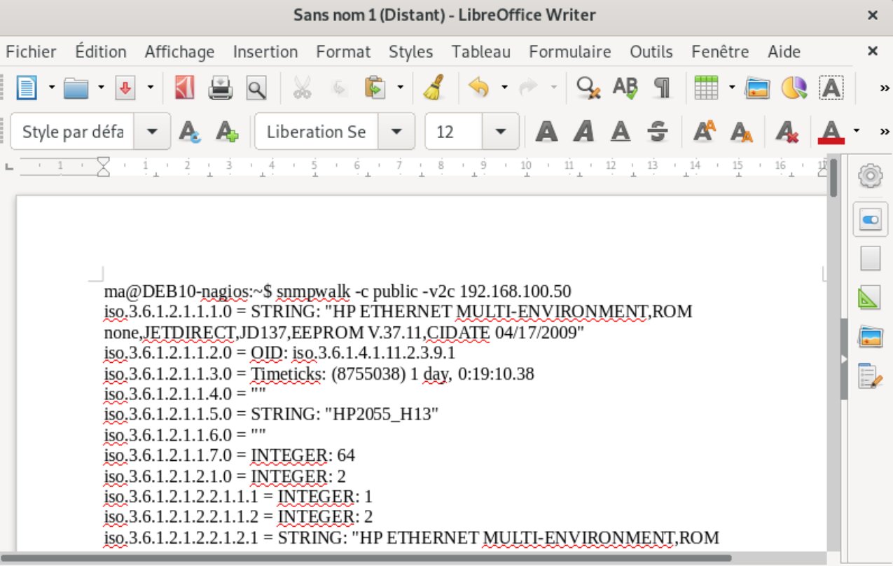The image size is (893, 566).
Task: Expand the paragraph style dropdown
Action: pos(157,132)
